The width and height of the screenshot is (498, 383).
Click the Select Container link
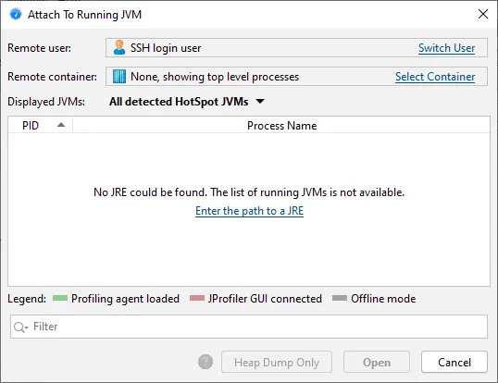point(435,77)
